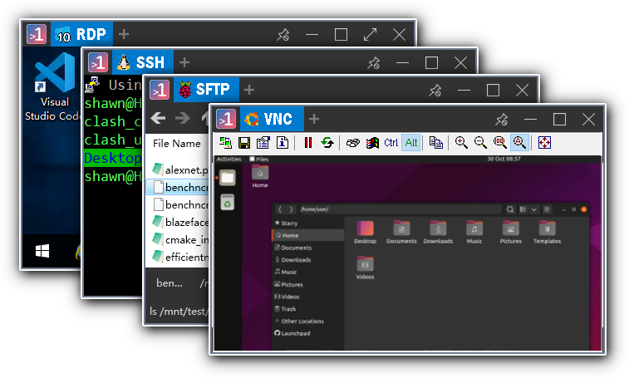Select the cmake_in file in SFTP list

[179, 239]
